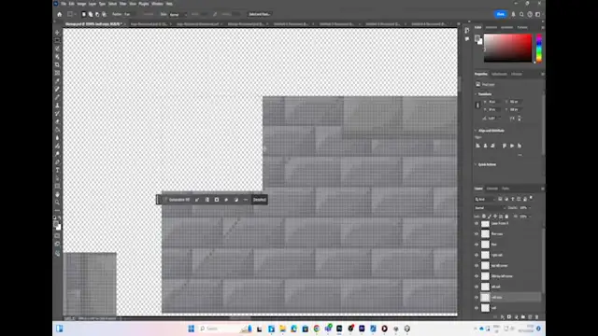The image size is (598, 336).
Task: Select the Crop tool
Action: tap(57, 64)
